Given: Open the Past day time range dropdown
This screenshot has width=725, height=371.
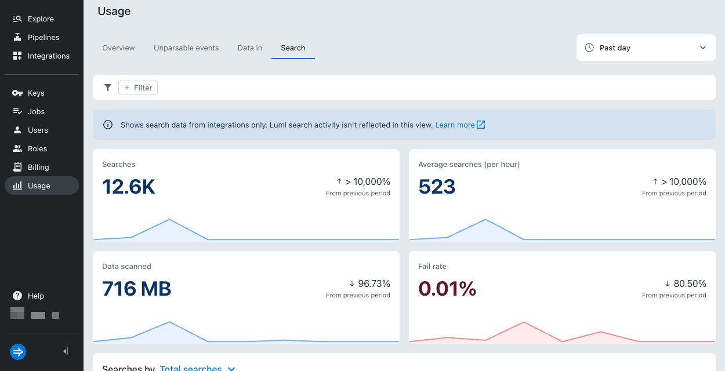Looking at the screenshot, I should click(x=646, y=48).
